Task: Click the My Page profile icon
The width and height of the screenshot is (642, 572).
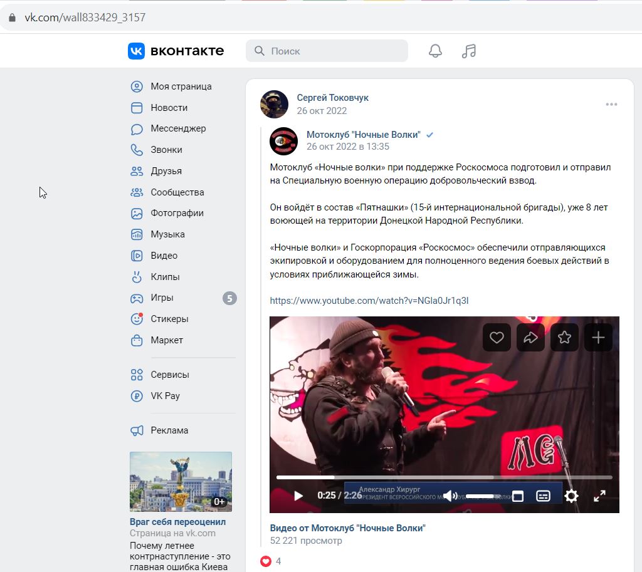Action: point(136,86)
